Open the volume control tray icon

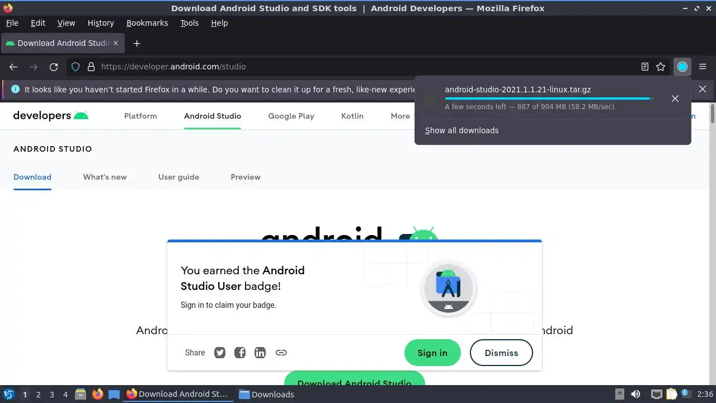pos(635,394)
